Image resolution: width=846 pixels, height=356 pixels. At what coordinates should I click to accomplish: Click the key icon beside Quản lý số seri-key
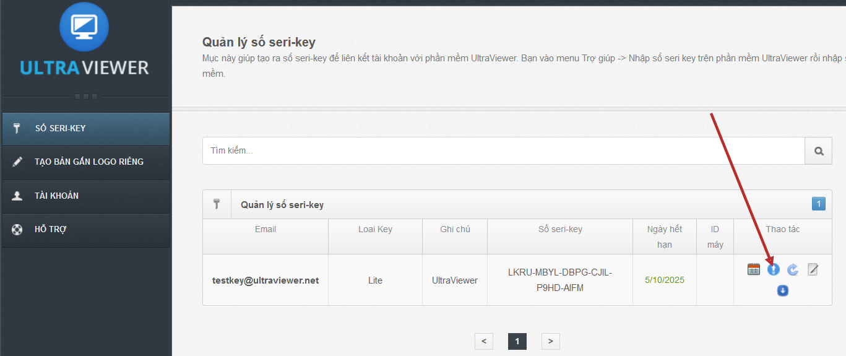pos(216,204)
